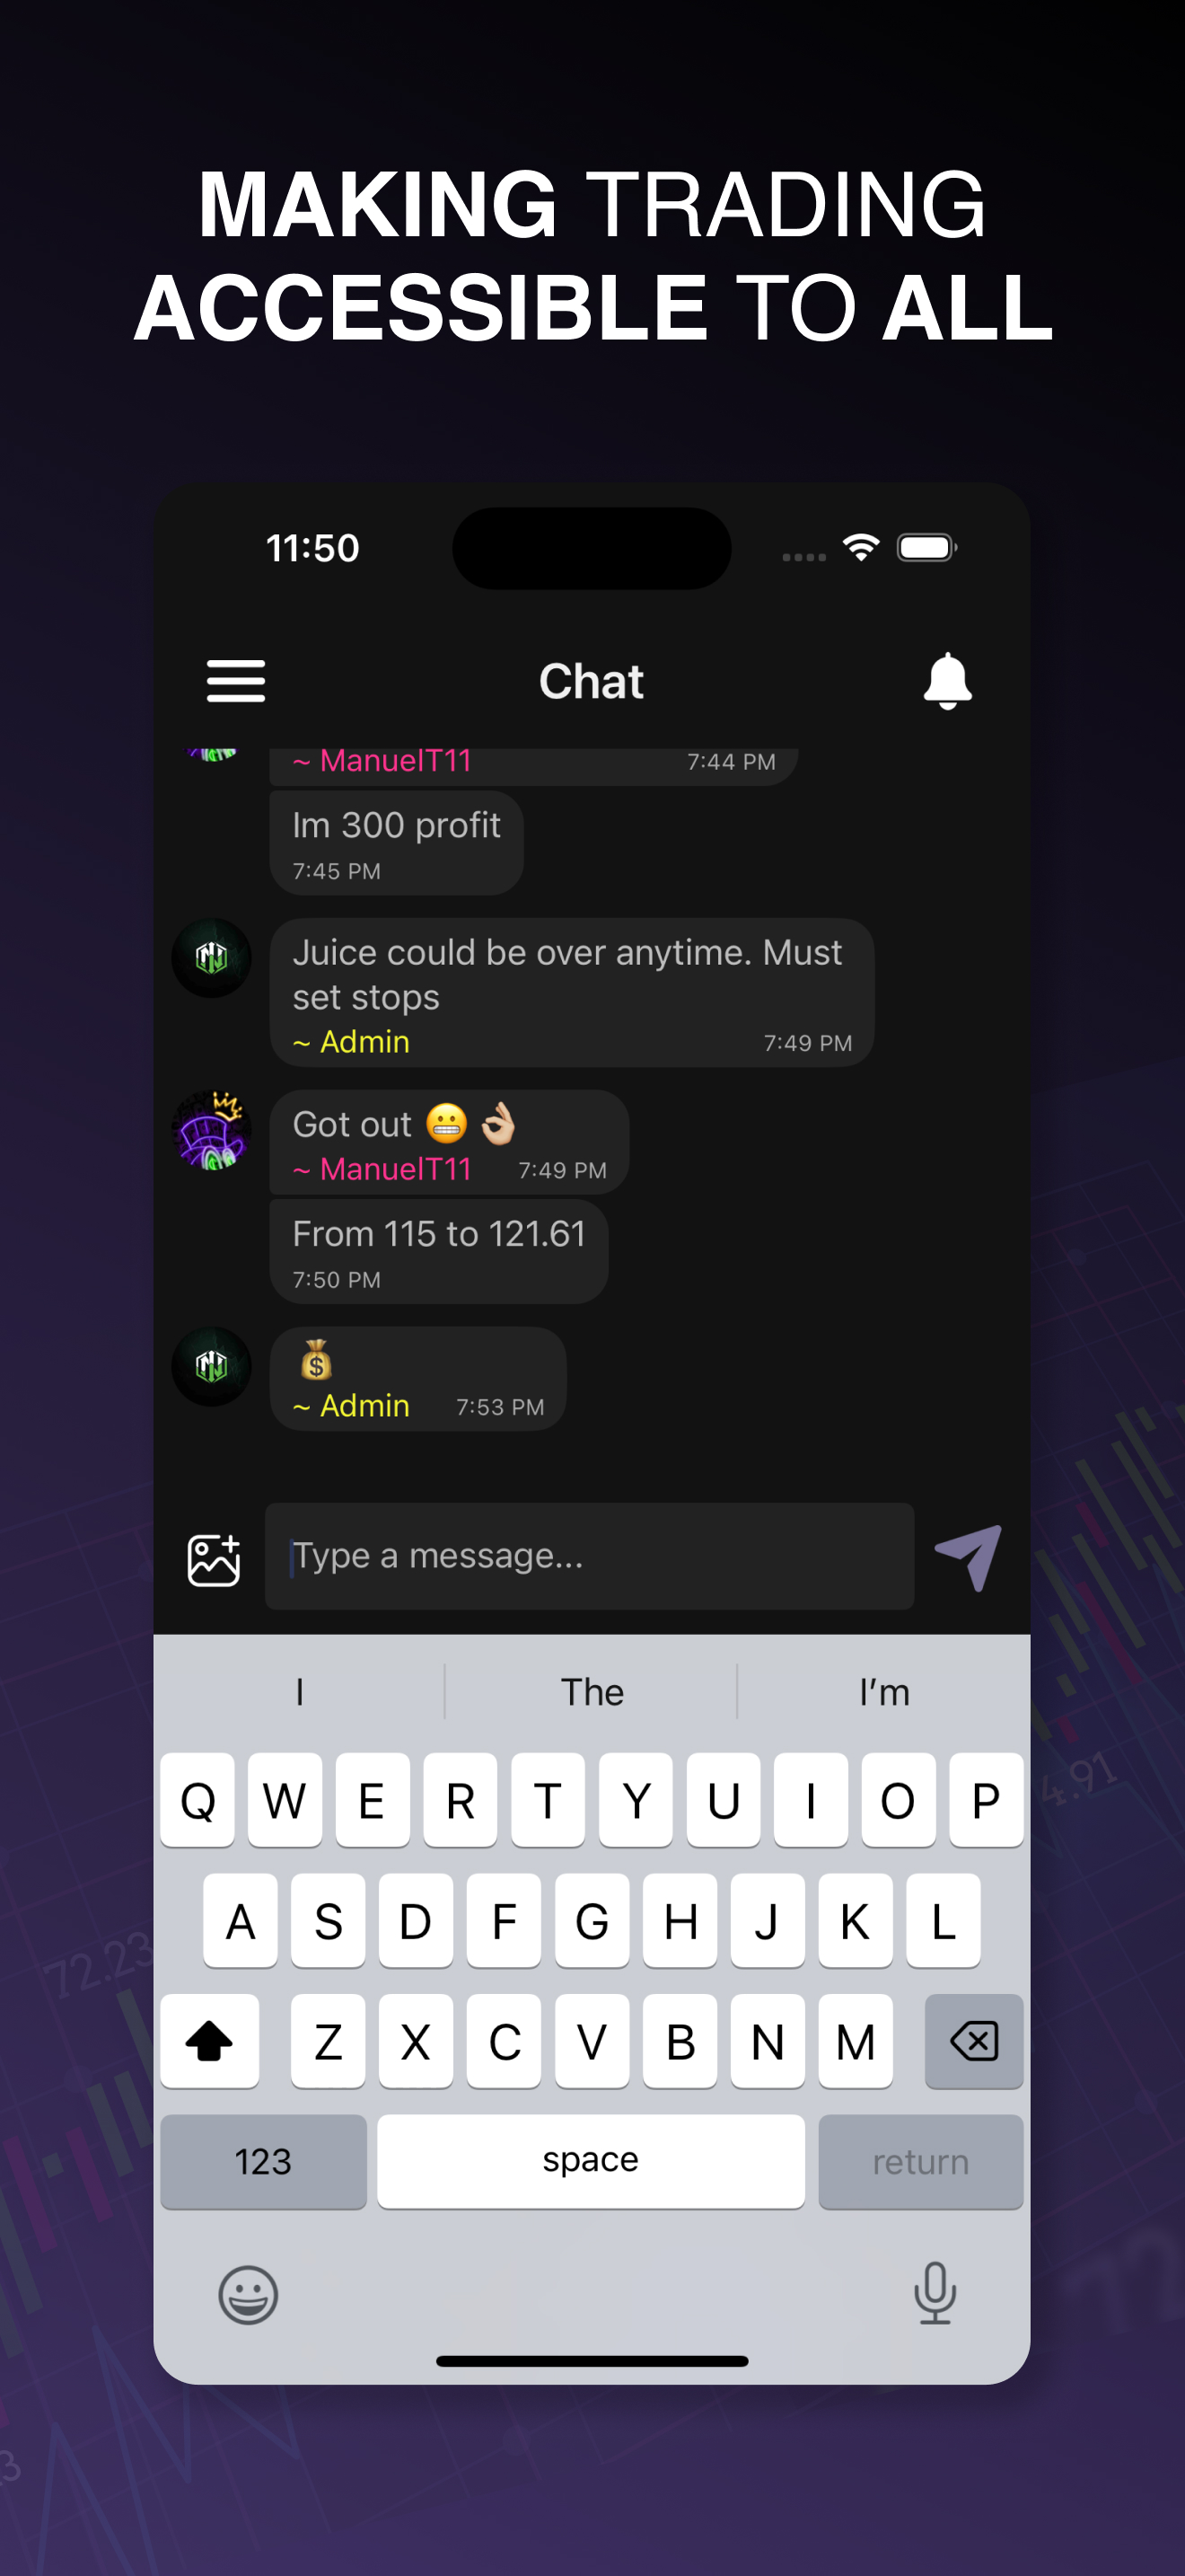
Task: Open the hamburger menu
Action: coord(236,681)
